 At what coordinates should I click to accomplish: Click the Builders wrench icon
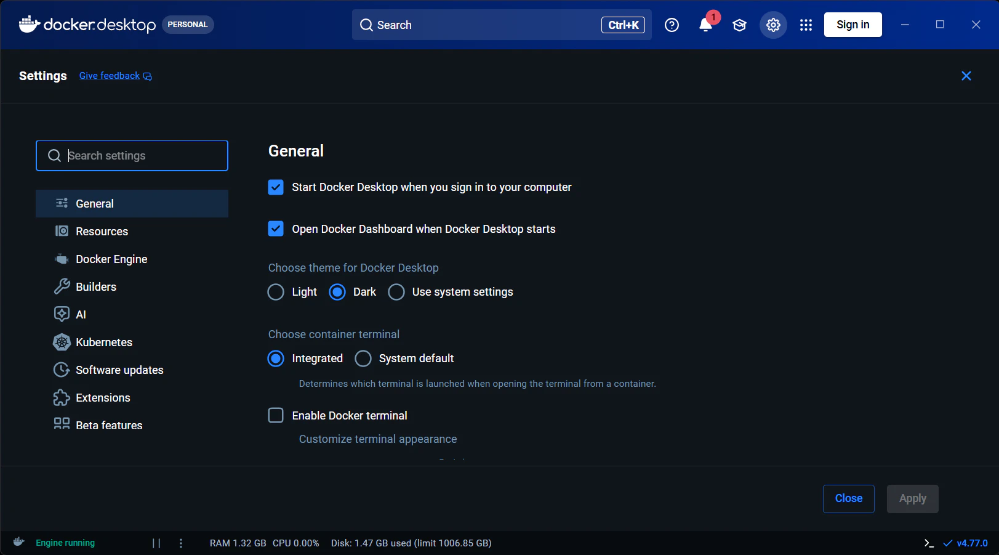62,286
